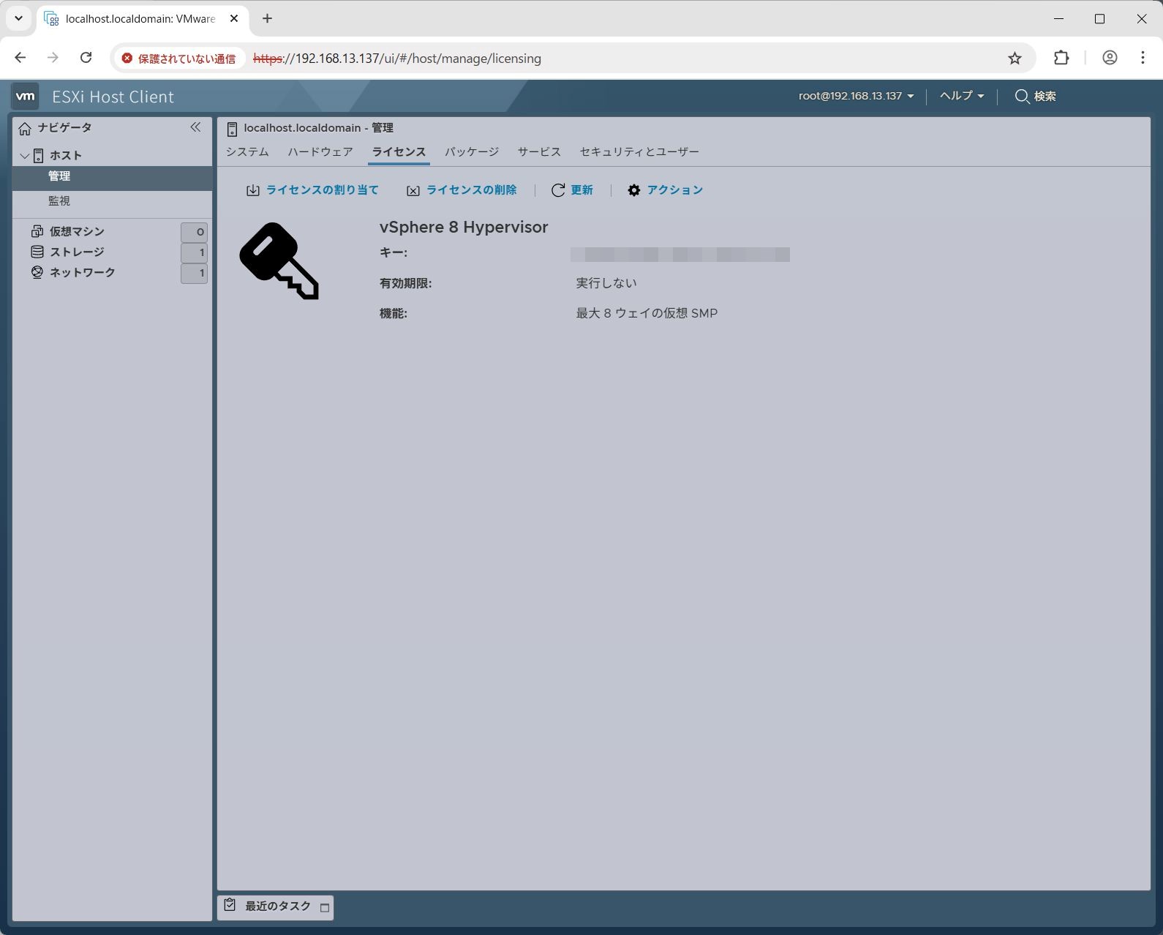Switch to the サービス tab
The height and width of the screenshot is (935, 1163).
click(539, 151)
